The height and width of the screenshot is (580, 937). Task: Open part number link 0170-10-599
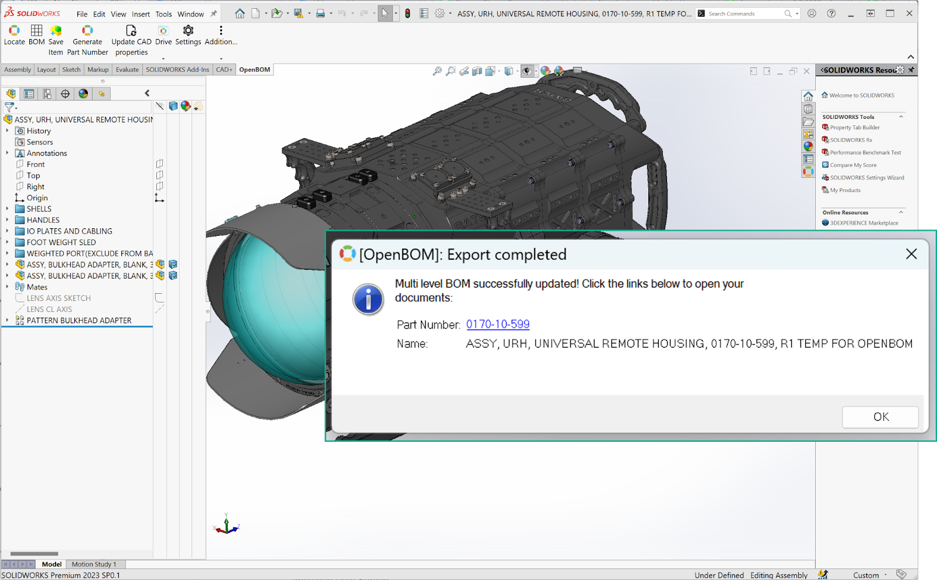[498, 324]
